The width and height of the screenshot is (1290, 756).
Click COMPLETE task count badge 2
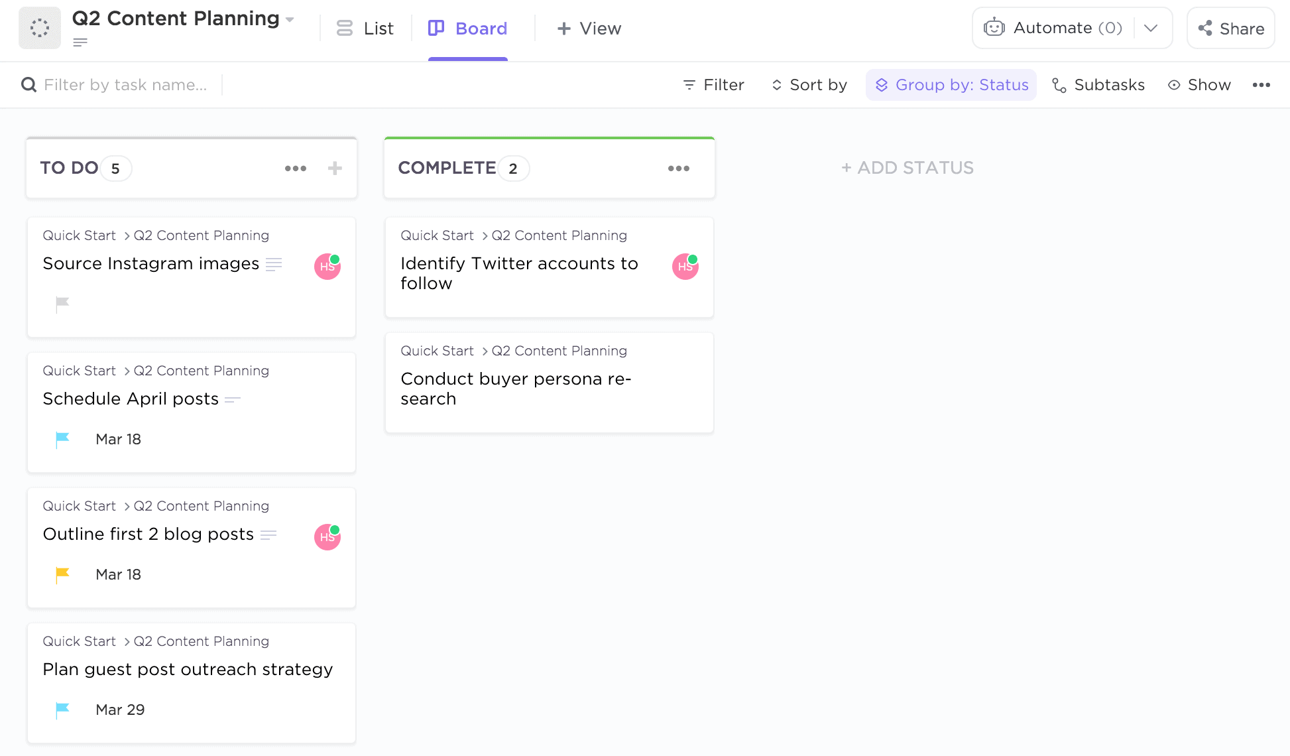click(513, 168)
